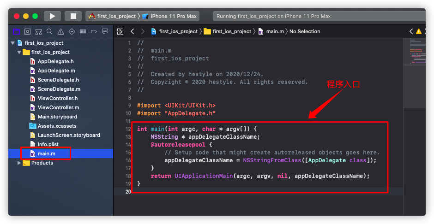Collapse the first_ios_project root project
This screenshot has height=224, width=434.
pyautogui.click(x=12, y=43)
